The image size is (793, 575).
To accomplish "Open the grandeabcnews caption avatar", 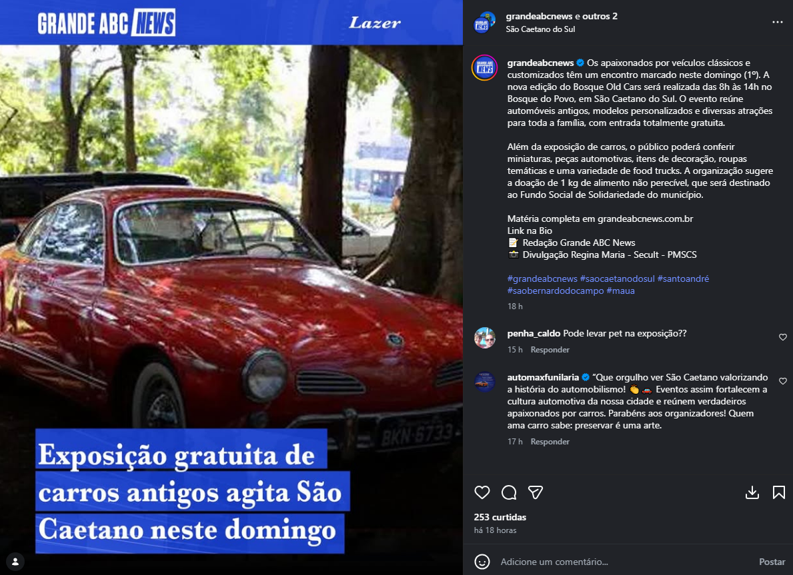I will coord(484,68).
